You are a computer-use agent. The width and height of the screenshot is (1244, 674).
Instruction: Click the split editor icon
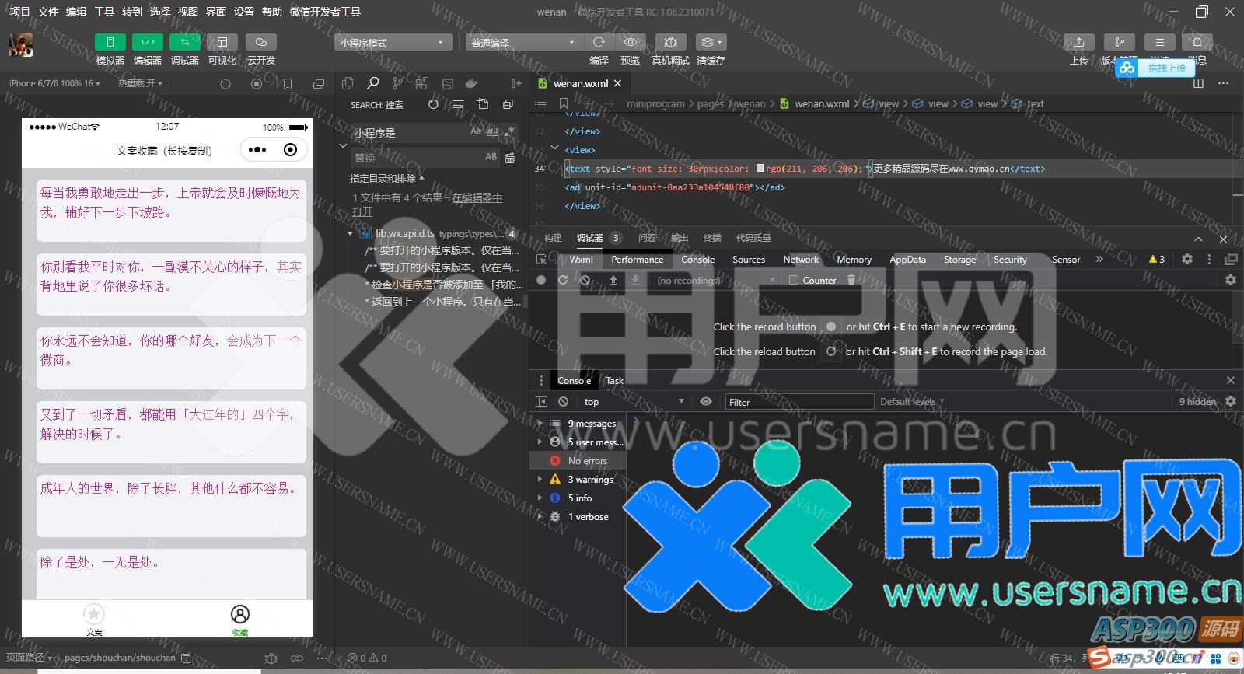point(1198,83)
